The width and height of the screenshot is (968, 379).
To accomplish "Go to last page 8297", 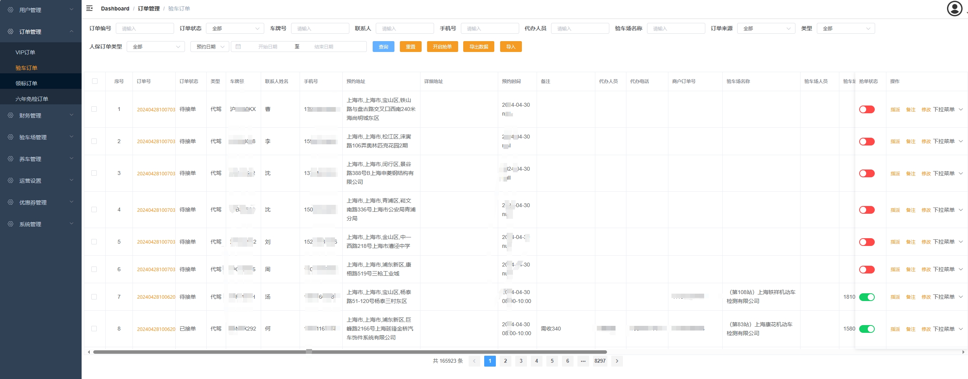I will pyautogui.click(x=600, y=361).
